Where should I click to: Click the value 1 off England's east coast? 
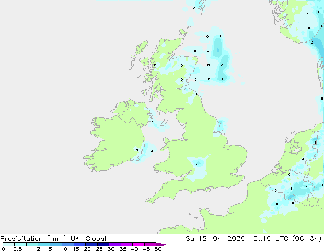point(225,122)
